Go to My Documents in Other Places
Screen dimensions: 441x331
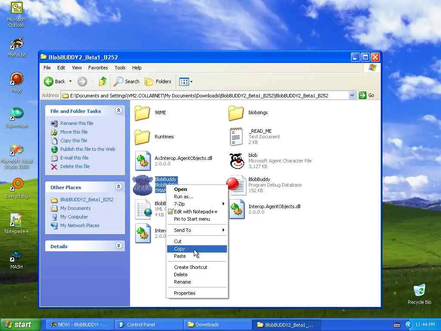(x=75, y=208)
